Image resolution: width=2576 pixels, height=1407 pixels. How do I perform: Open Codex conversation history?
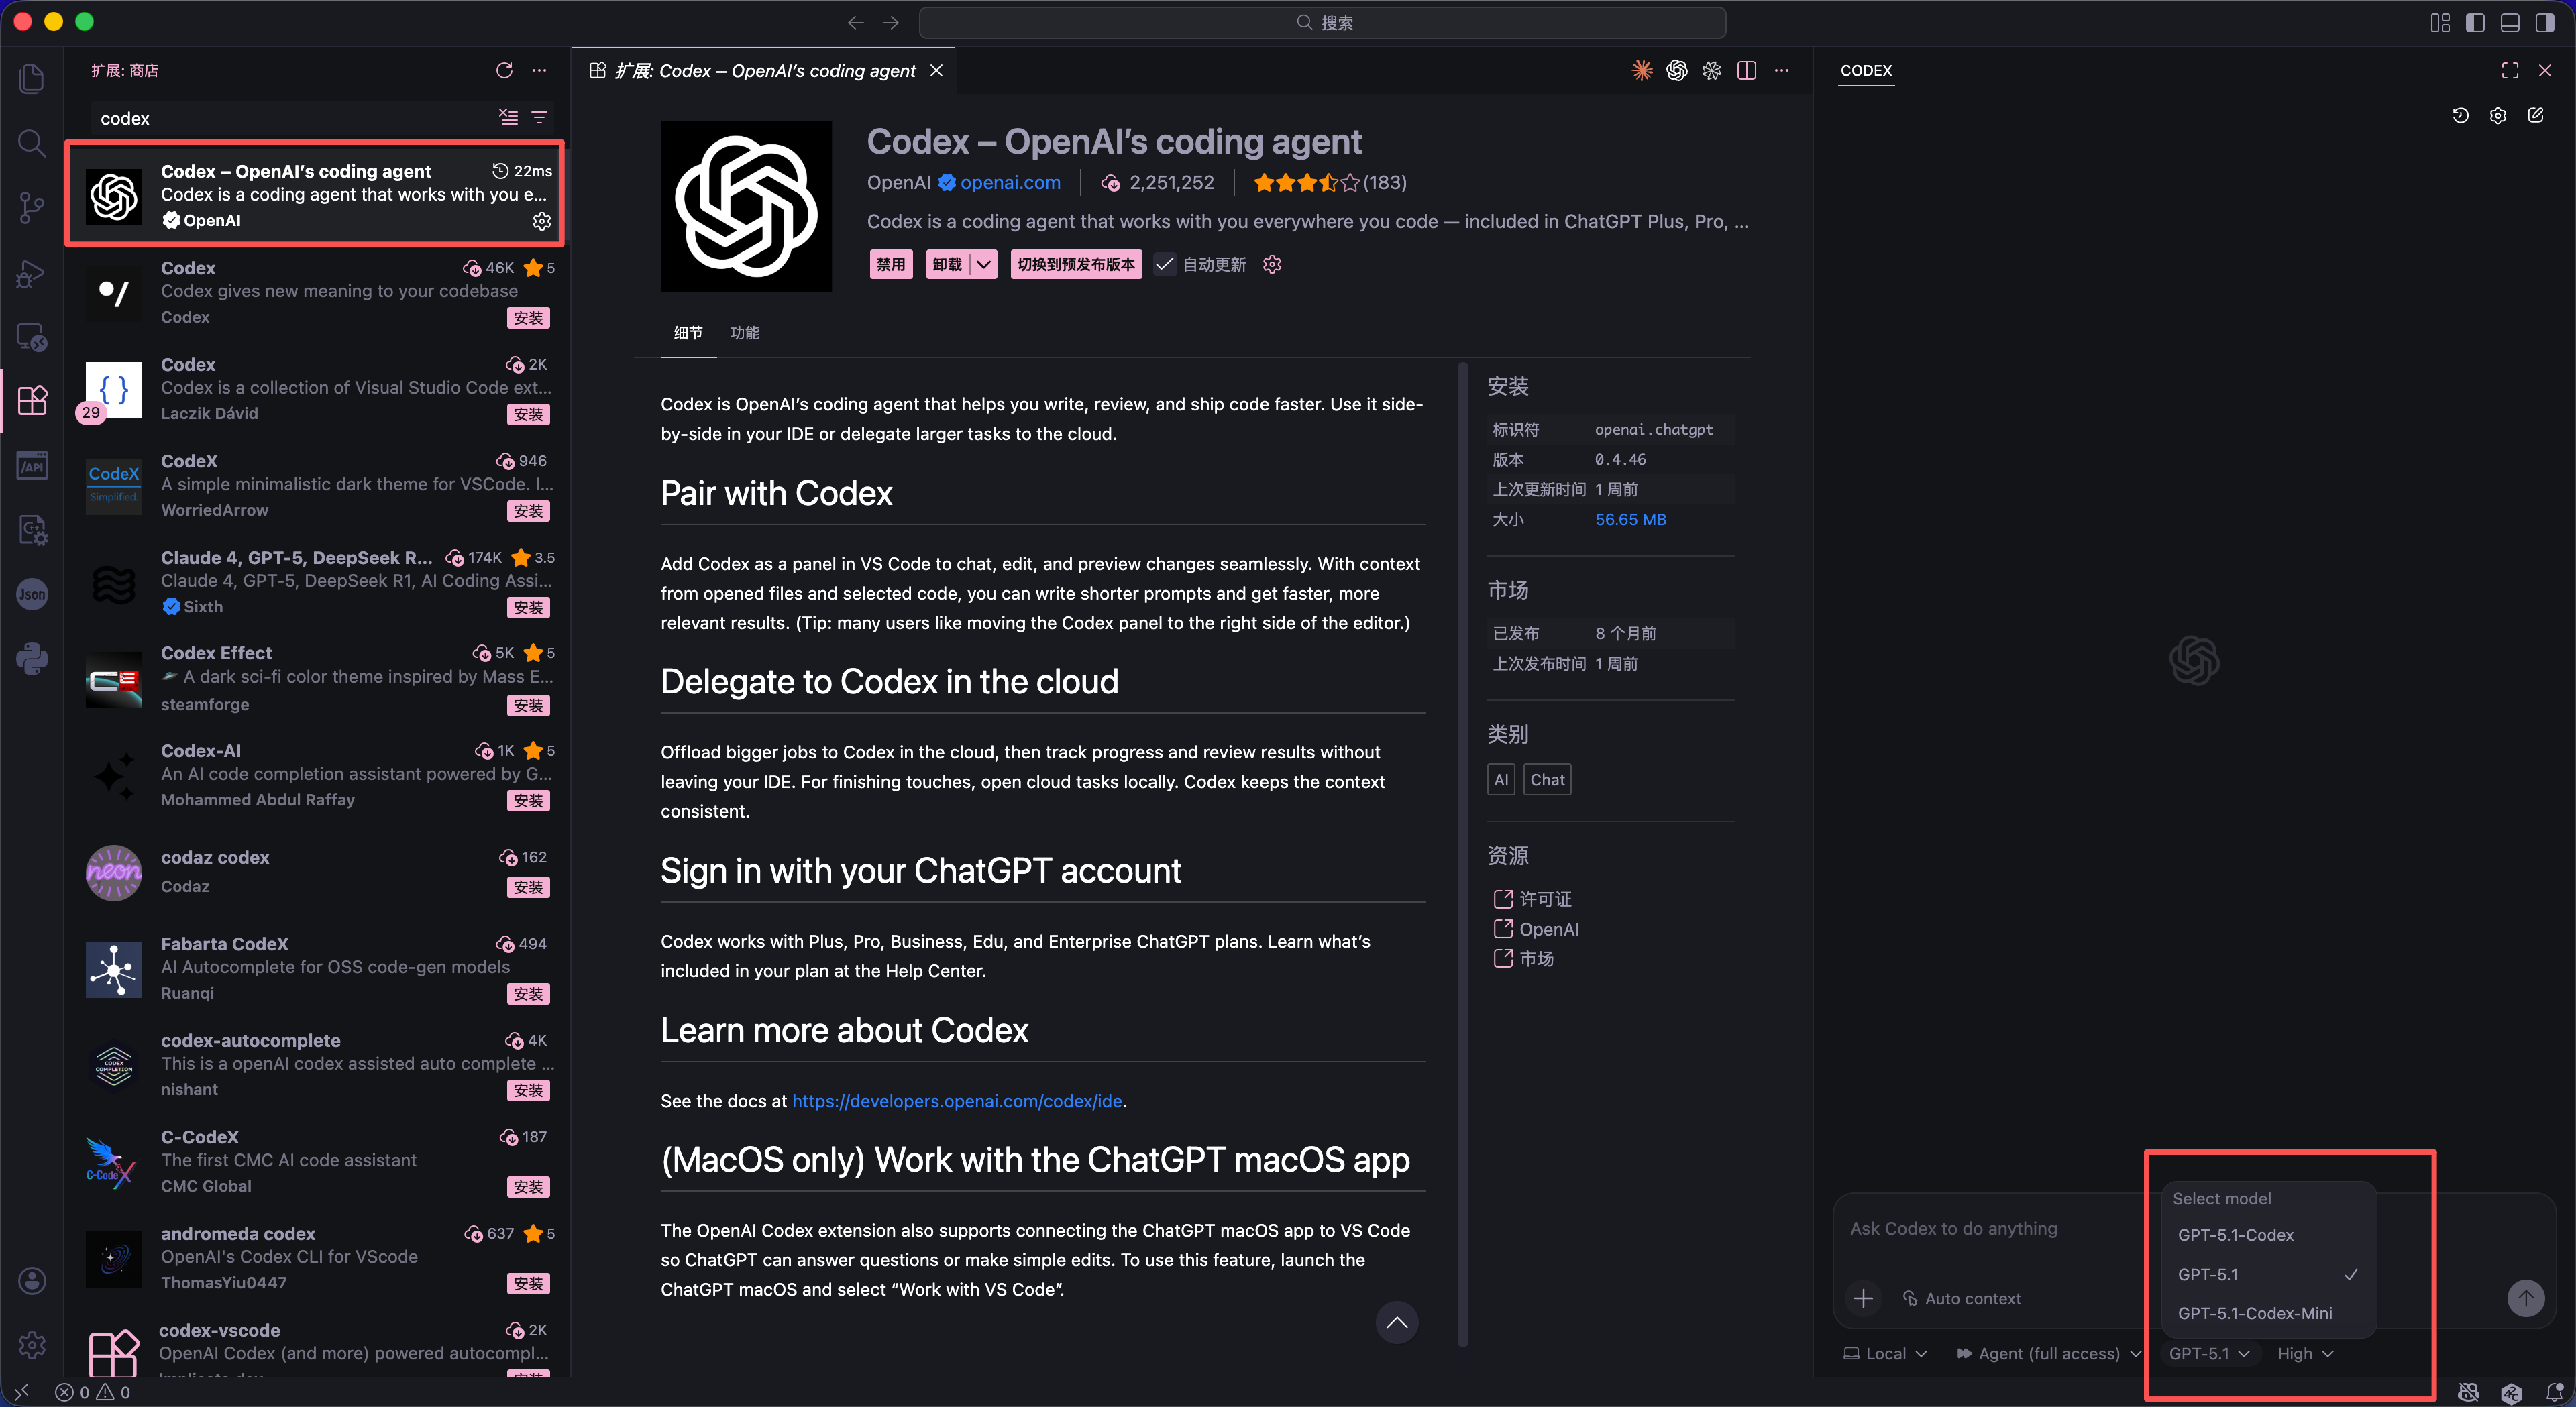pyautogui.click(x=2461, y=115)
